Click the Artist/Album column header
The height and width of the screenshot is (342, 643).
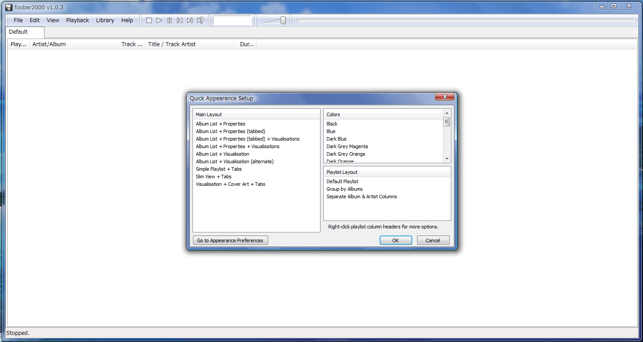pos(74,44)
